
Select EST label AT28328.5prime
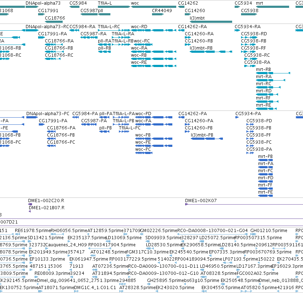pos(137,288)
